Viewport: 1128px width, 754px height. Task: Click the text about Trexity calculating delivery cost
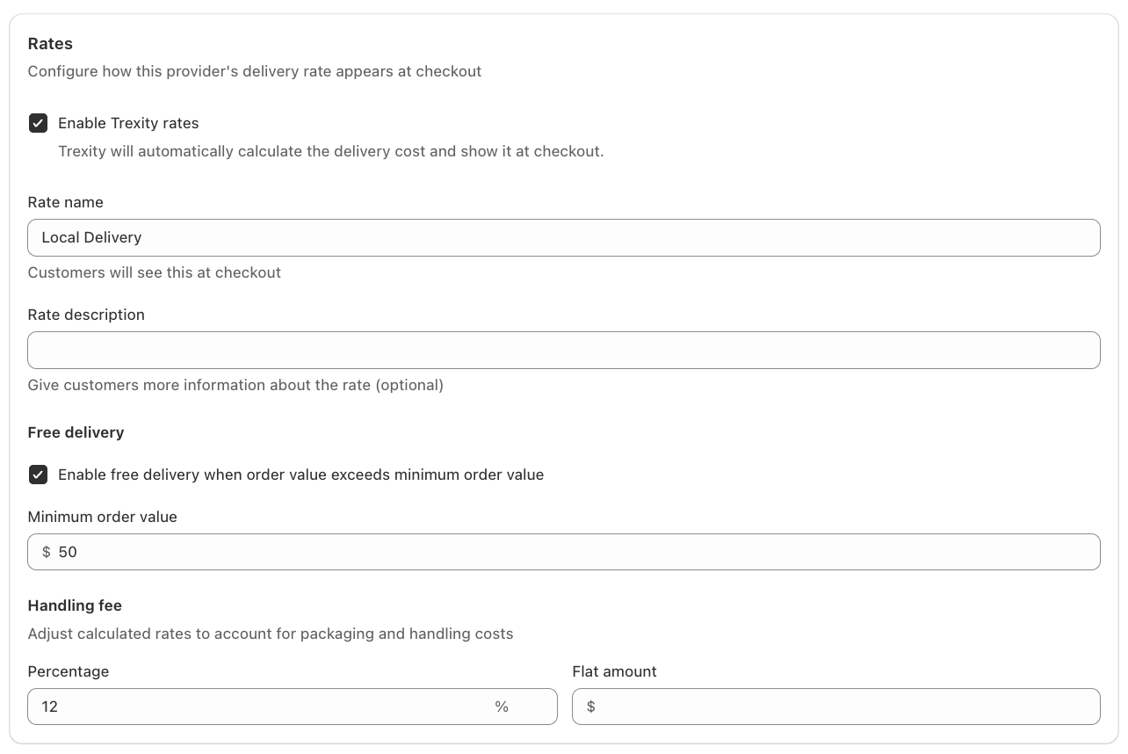point(331,151)
